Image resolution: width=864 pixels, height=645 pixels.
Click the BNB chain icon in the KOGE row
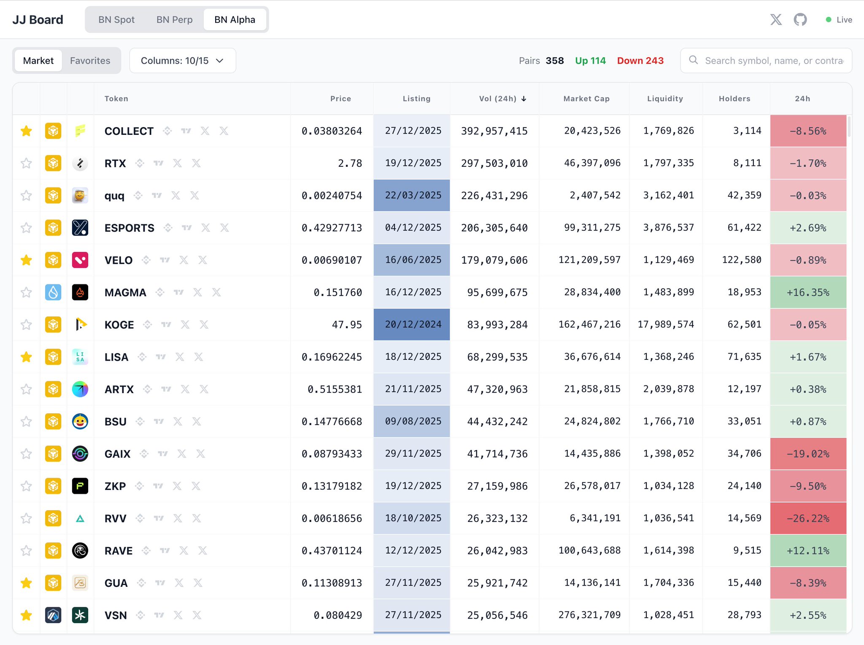pos(53,324)
